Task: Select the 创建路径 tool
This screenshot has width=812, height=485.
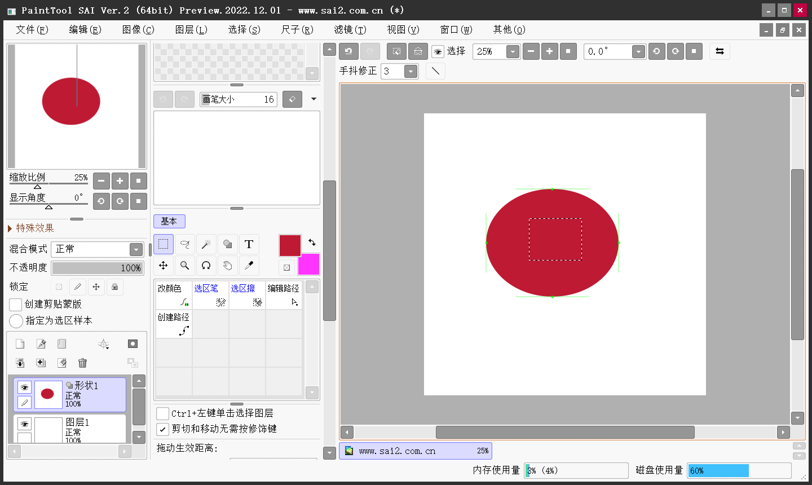Action: 174,324
